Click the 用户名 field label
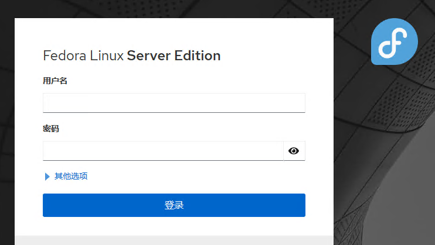The width and height of the screenshot is (435, 245). point(55,81)
